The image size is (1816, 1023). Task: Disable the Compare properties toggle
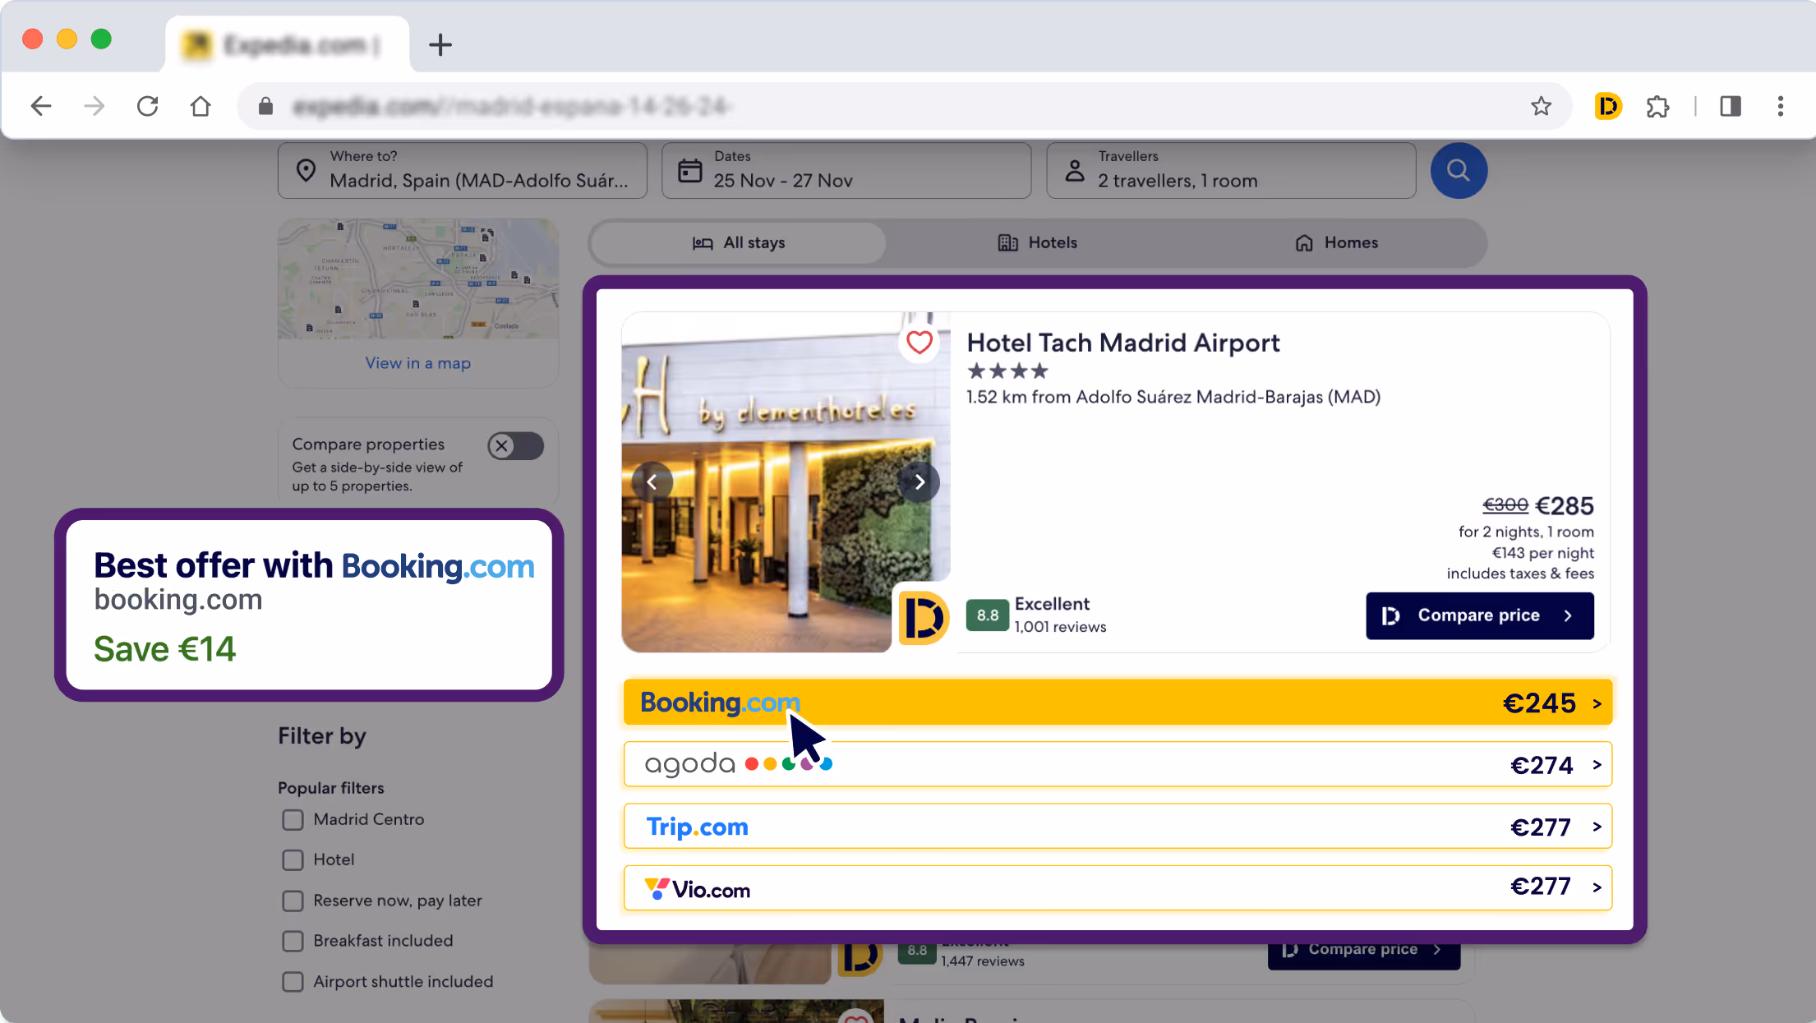[515, 445]
